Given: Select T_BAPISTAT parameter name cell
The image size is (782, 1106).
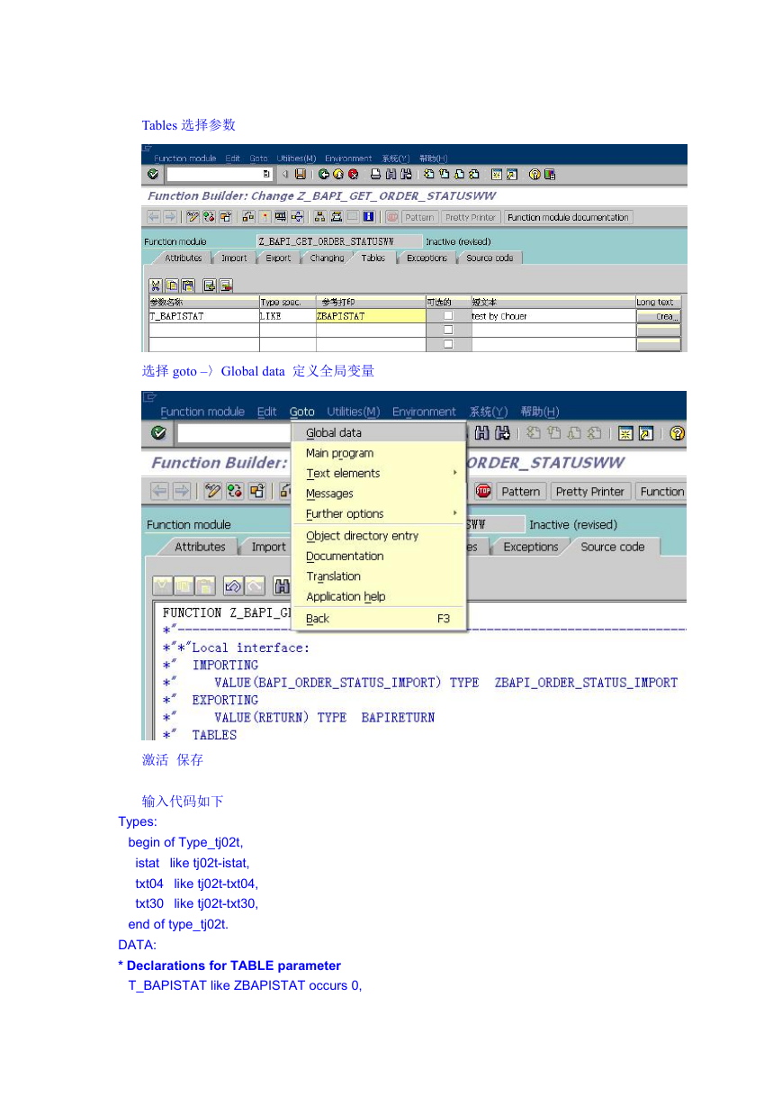Looking at the screenshot, I should [x=203, y=316].
